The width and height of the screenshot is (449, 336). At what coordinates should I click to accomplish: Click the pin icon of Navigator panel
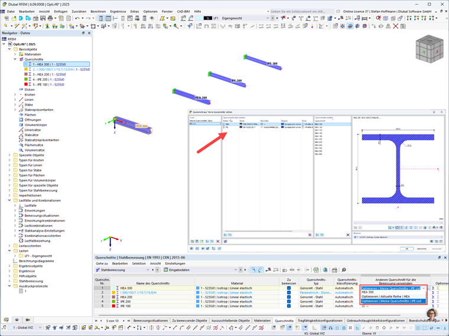point(83,33)
